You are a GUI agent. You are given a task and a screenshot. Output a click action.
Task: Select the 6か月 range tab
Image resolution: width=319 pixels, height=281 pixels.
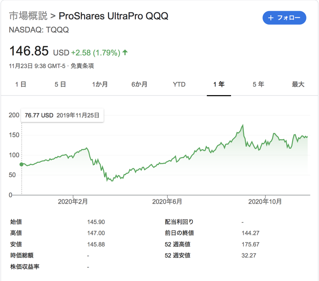pos(139,84)
